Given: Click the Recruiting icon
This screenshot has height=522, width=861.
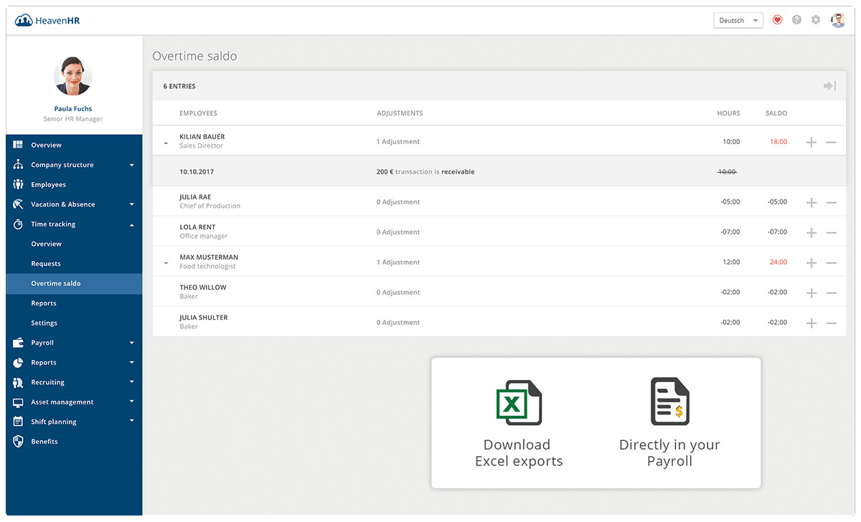Looking at the screenshot, I should tap(18, 382).
